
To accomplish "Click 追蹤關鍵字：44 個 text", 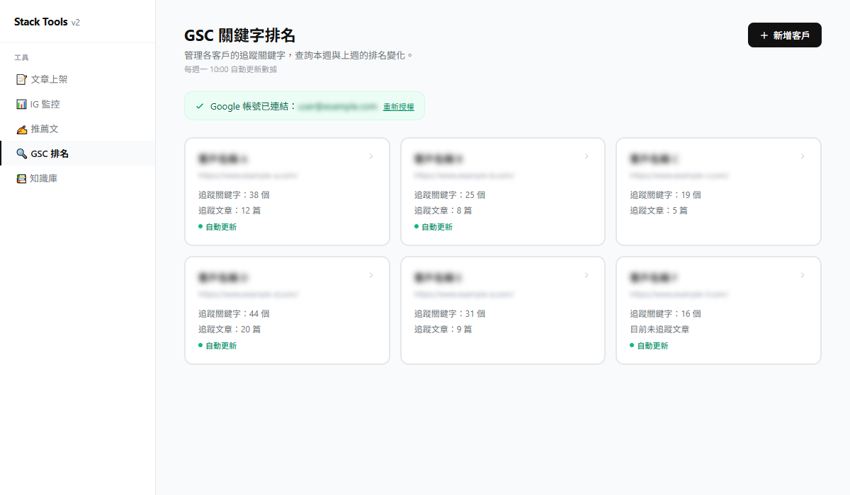I will coord(234,313).
